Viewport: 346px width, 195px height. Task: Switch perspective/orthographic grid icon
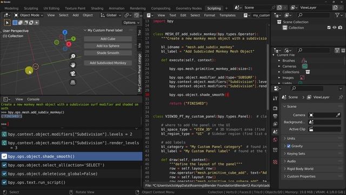click(73, 82)
